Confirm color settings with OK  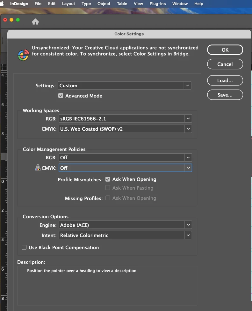pyautogui.click(x=225, y=50)
